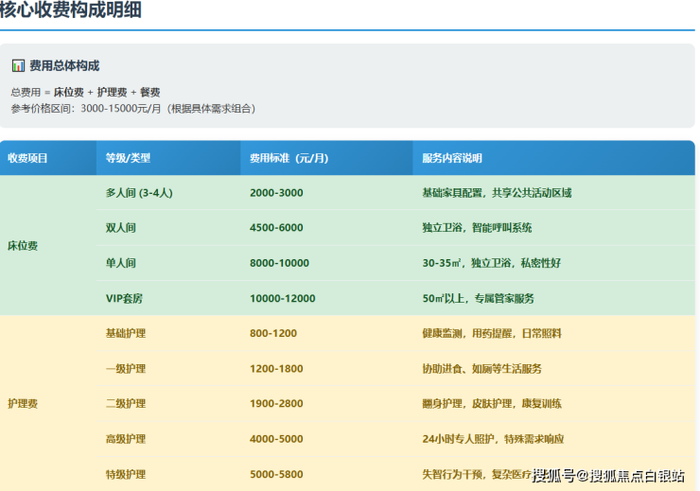
Task: Click the VIP套房 row label
Action: (x=126, y=298)
